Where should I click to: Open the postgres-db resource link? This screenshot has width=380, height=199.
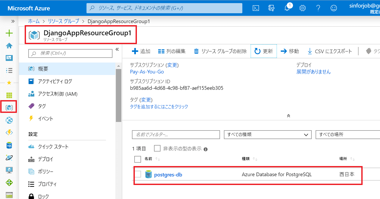pos(168,174)
